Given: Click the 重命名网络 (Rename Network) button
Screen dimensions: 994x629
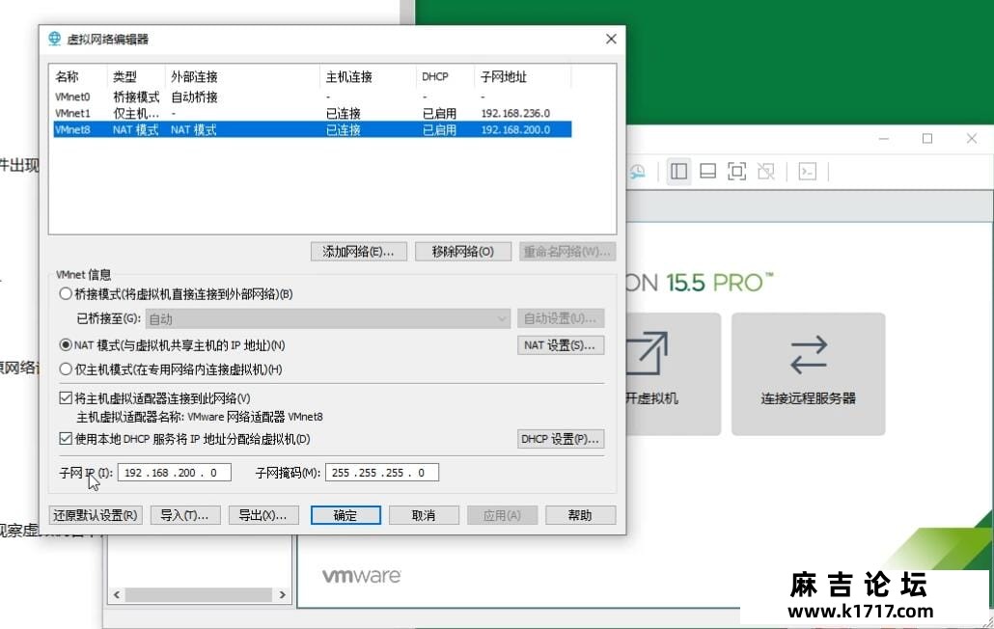Looking at the screenshot, I should [x=566, y=252].
